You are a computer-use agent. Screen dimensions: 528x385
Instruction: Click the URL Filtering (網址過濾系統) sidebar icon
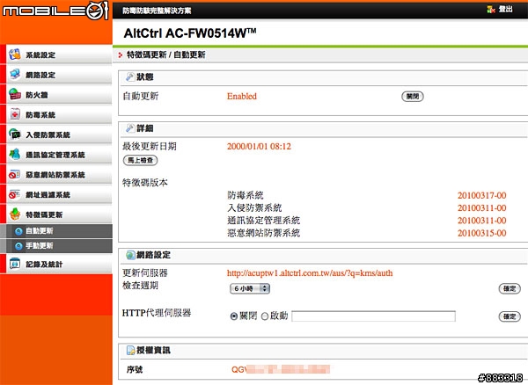(x=15, y=194)
